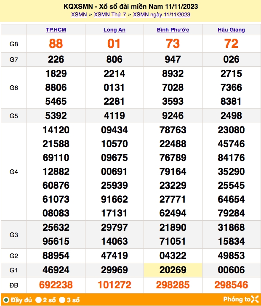This screenshot has width=261, height=306.
Task: Click the KQXSMN page title heading
Action: pos(131,6)
